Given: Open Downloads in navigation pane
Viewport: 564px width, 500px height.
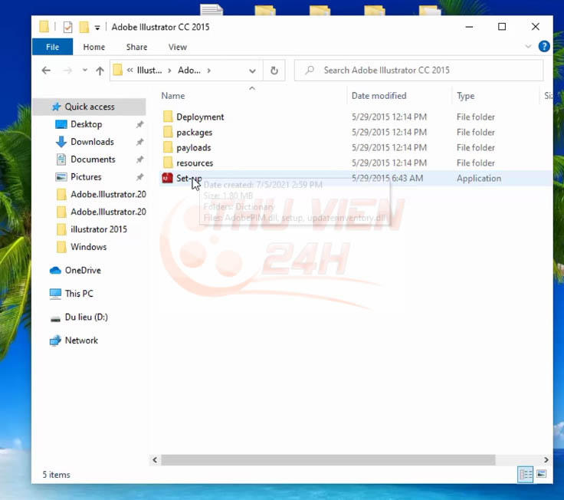Looking at the screenshot, I should tap(92, 142).
